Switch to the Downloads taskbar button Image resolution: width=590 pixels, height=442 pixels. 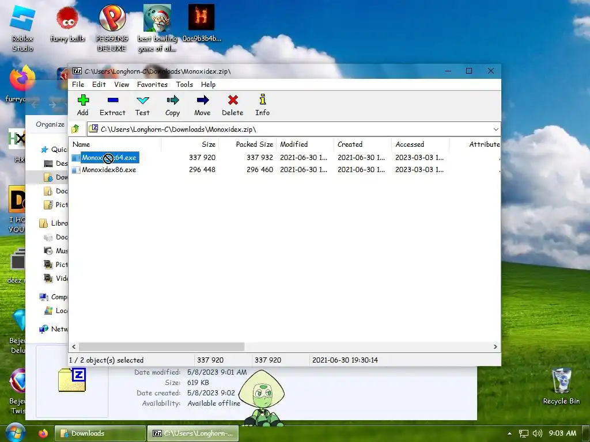(100, 433)
